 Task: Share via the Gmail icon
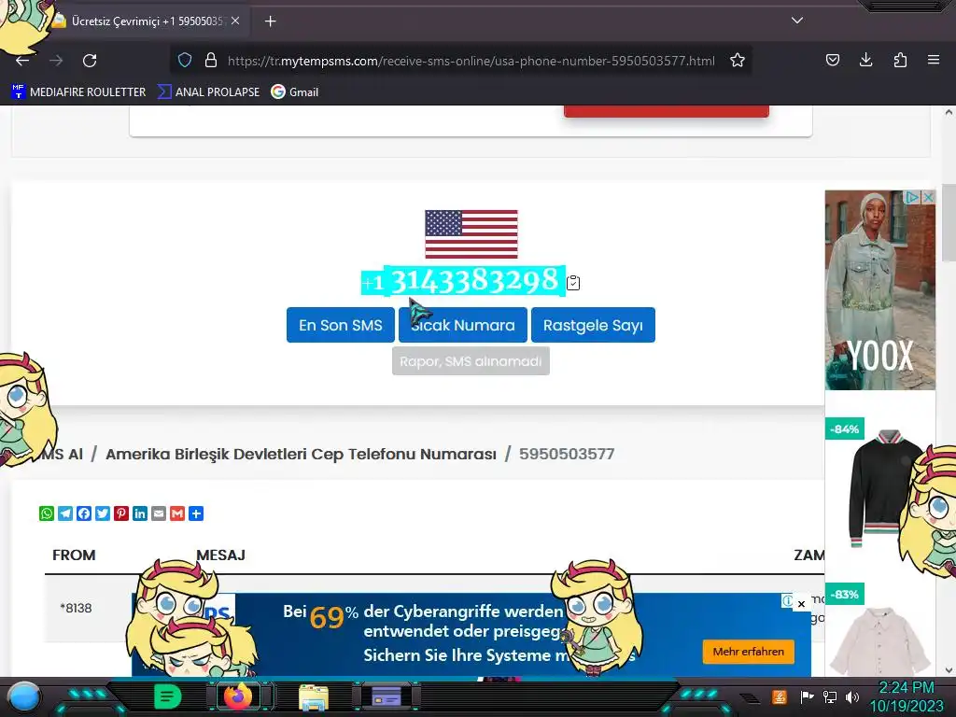(x=177, y=513)
